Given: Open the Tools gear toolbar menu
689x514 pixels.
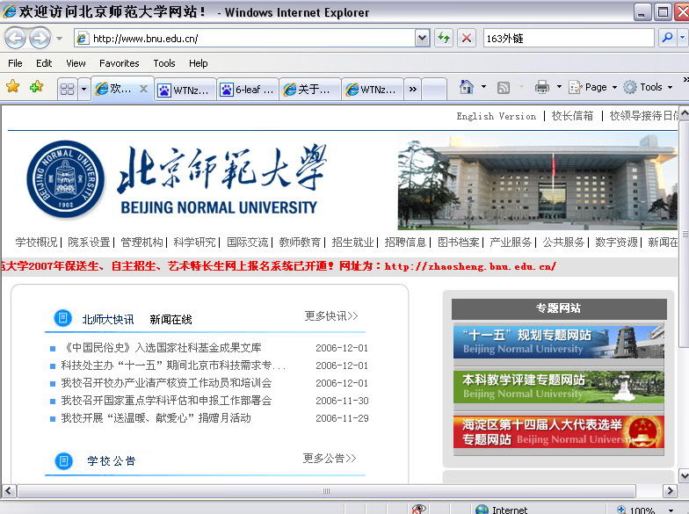Looking at the screenshot, I should pos(649,87).
